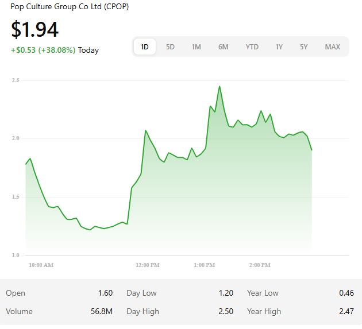362x329 pixels.
Task: Click the 2.0 y-axis label
Action: (x=16, y=138)
